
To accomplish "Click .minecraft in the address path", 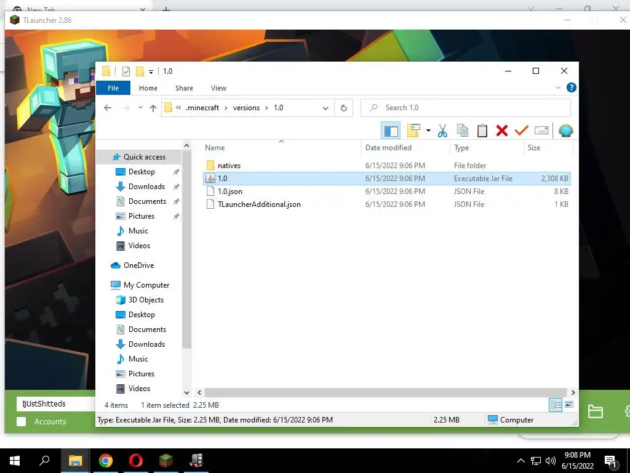I will (x=202, y=108).
